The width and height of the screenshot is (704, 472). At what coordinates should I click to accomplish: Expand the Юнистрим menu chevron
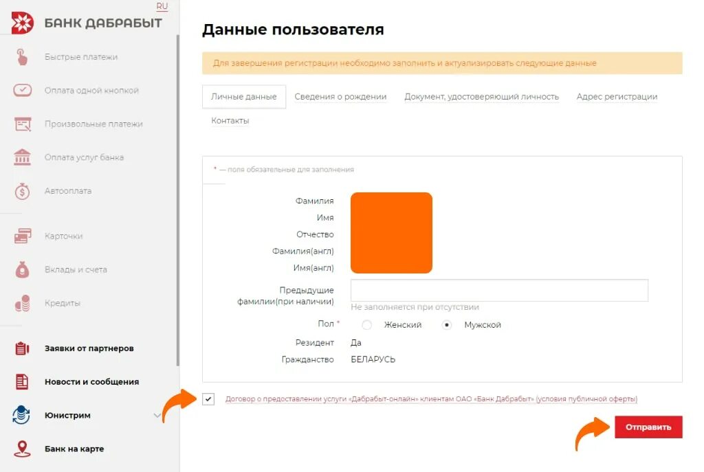(x=157, y=416)
